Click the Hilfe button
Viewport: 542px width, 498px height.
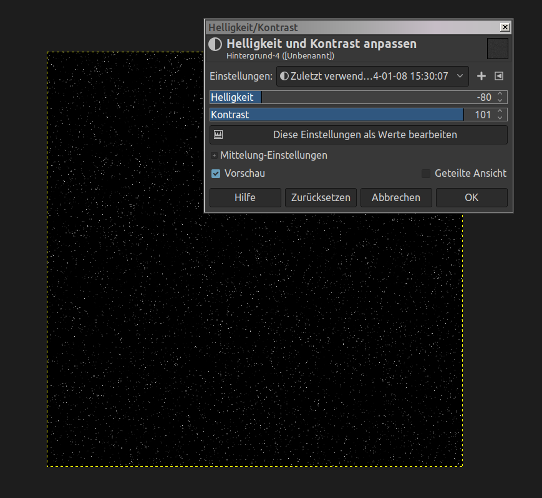coord(245,197)
